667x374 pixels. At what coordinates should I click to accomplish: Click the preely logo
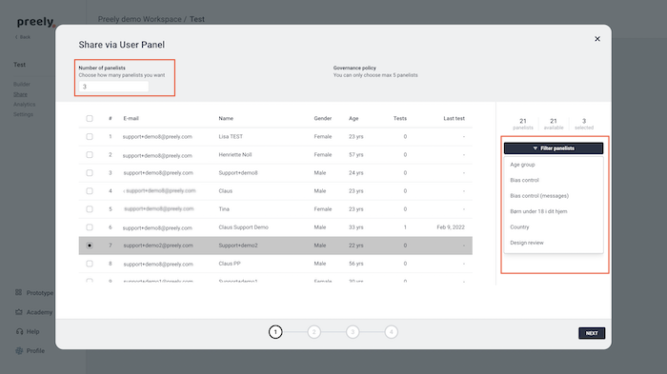36,22
